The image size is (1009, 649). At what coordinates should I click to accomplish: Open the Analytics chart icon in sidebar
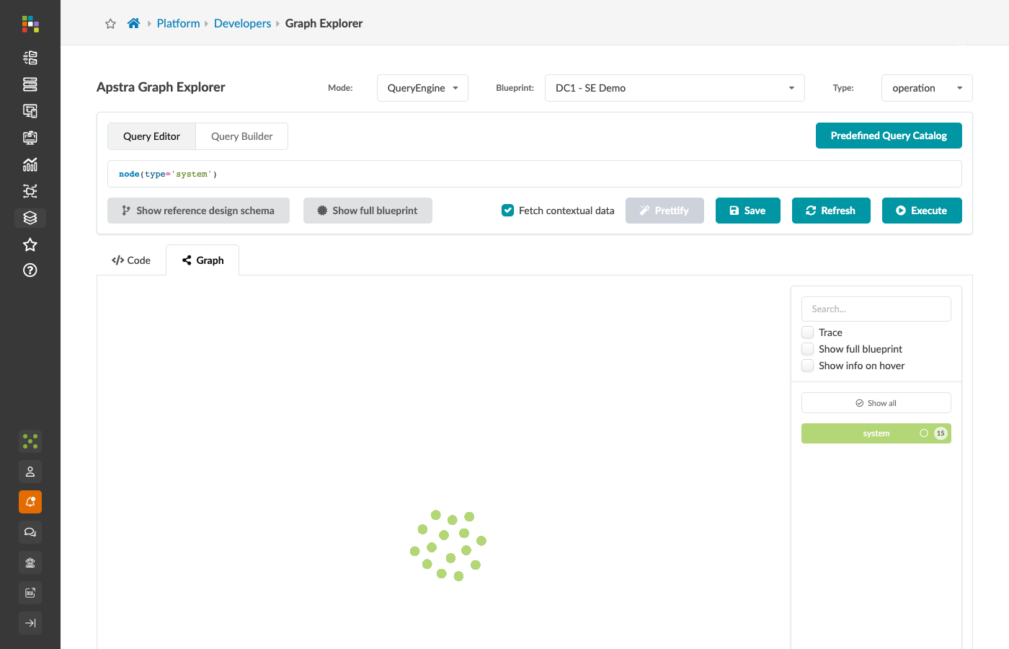(30, 164)
